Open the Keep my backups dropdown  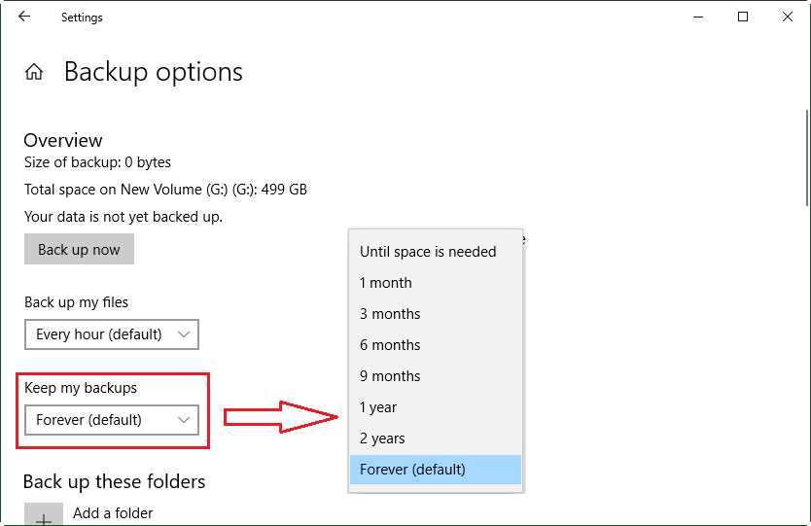(111, 420)
